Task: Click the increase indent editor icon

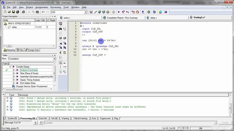Action: coord(65,38)
